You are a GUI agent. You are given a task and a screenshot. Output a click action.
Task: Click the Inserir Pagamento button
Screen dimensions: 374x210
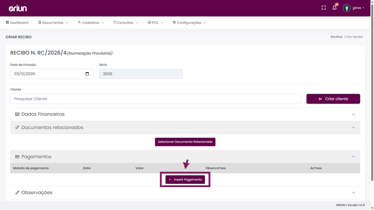pos(185,180)
